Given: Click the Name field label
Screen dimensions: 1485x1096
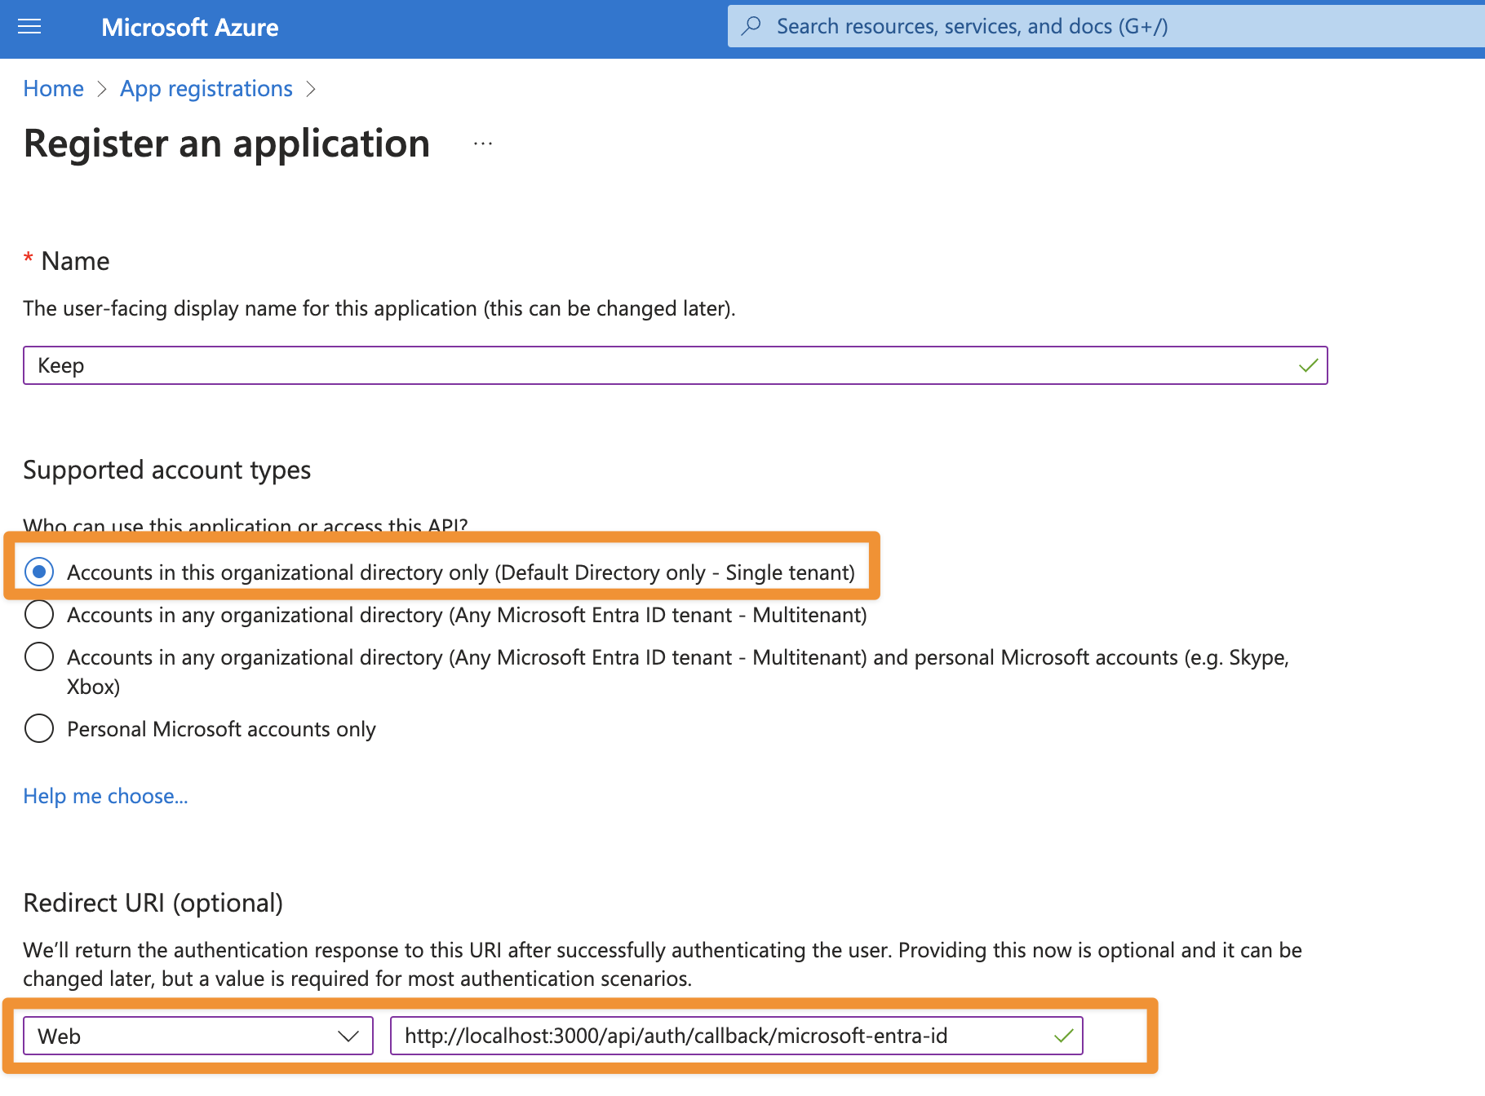Looking at the screenshot, I should coord(75,261).
